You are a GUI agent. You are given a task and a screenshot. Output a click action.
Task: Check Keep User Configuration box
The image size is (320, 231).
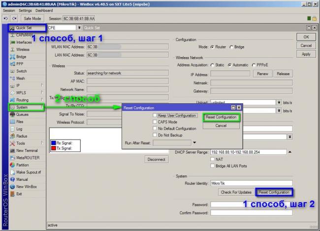pyautogui.click(x=155, y=115)
